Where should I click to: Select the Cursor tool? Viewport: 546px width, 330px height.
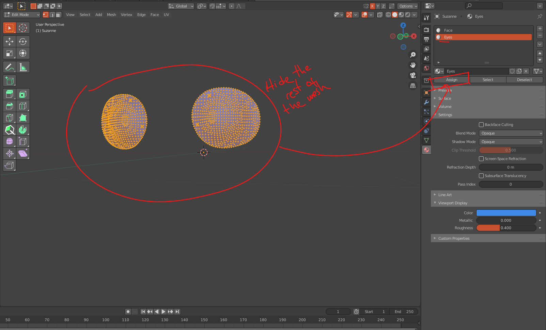(23, 28)
